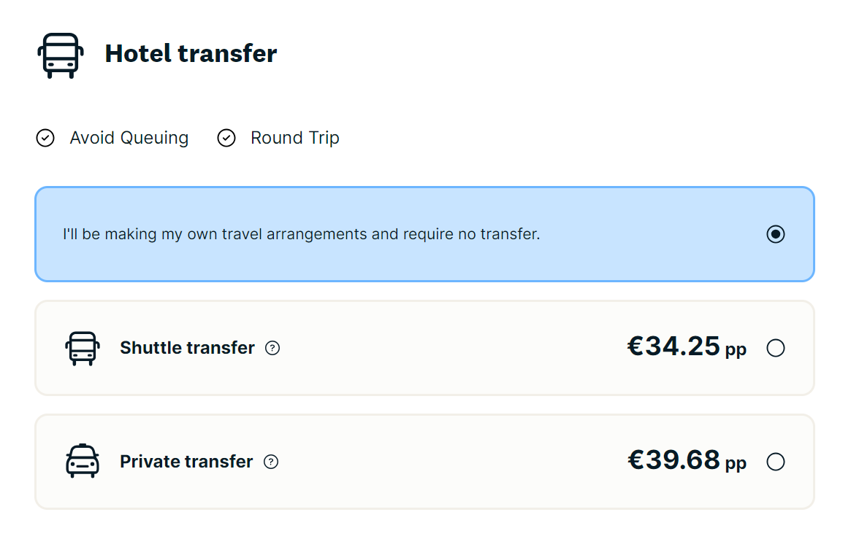
Task: Click the €34.25 pp price text
Action: click(687, 347)
